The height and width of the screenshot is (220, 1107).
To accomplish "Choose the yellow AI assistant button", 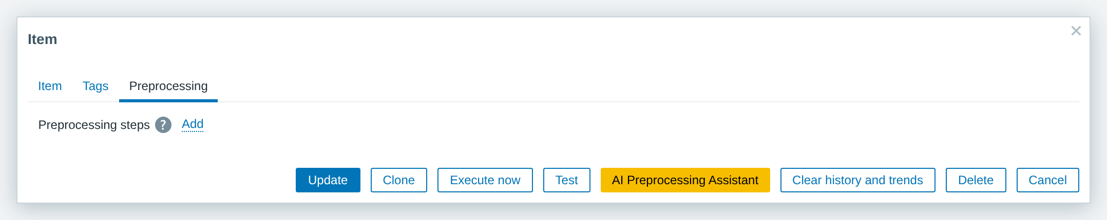I will (x=685, y=180).
